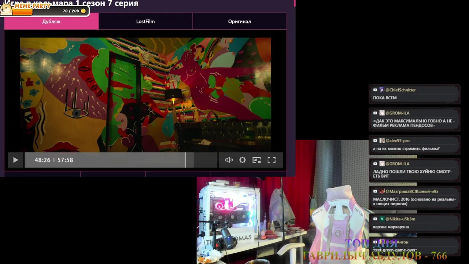This screenshot has height=264, width=469.
Task: Click the @alex55-pro chat username
Action: click(x=397, y=141)
